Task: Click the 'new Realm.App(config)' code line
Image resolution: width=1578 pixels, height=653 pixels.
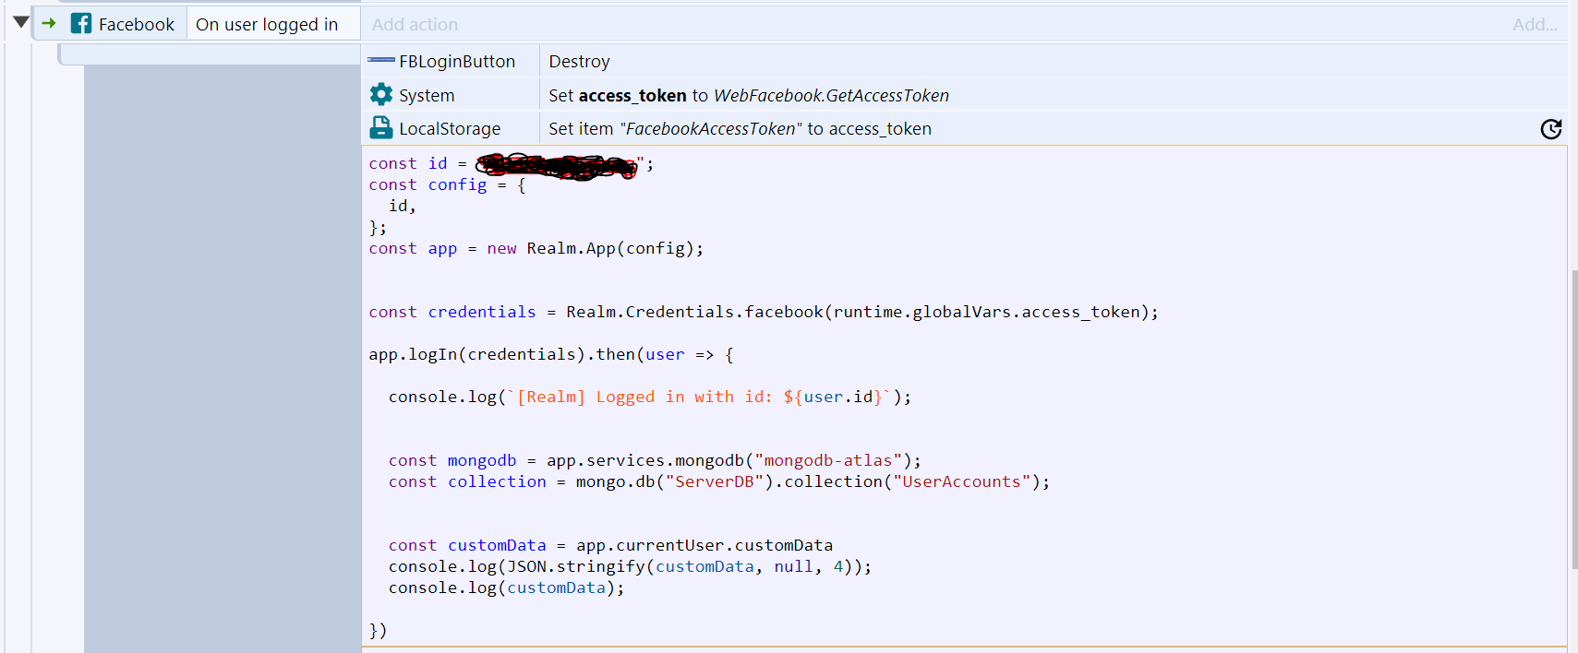Action: tap(536, 248)
